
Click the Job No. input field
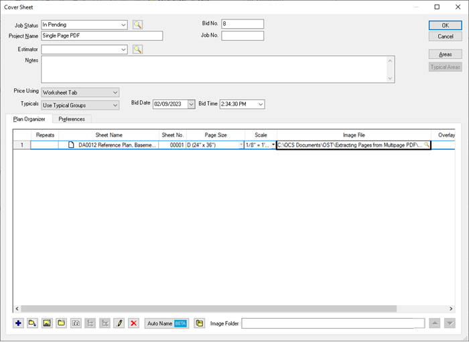pyautogui.click(x=243, y=35)
